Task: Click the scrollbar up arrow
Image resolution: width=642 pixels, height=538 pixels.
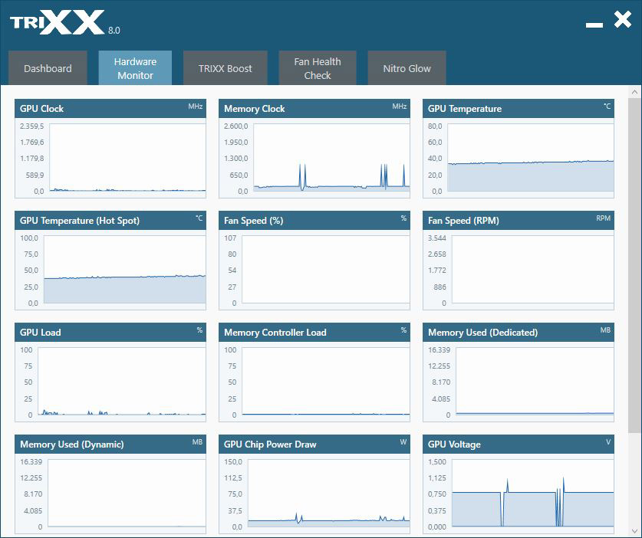Action: [634, 92]
